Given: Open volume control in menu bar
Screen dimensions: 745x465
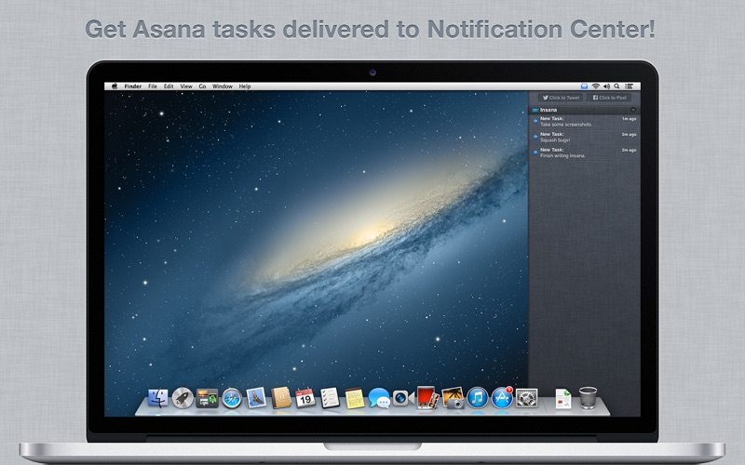Looking at the screenshot, I should pyautogui.click(x=607, y=86).
